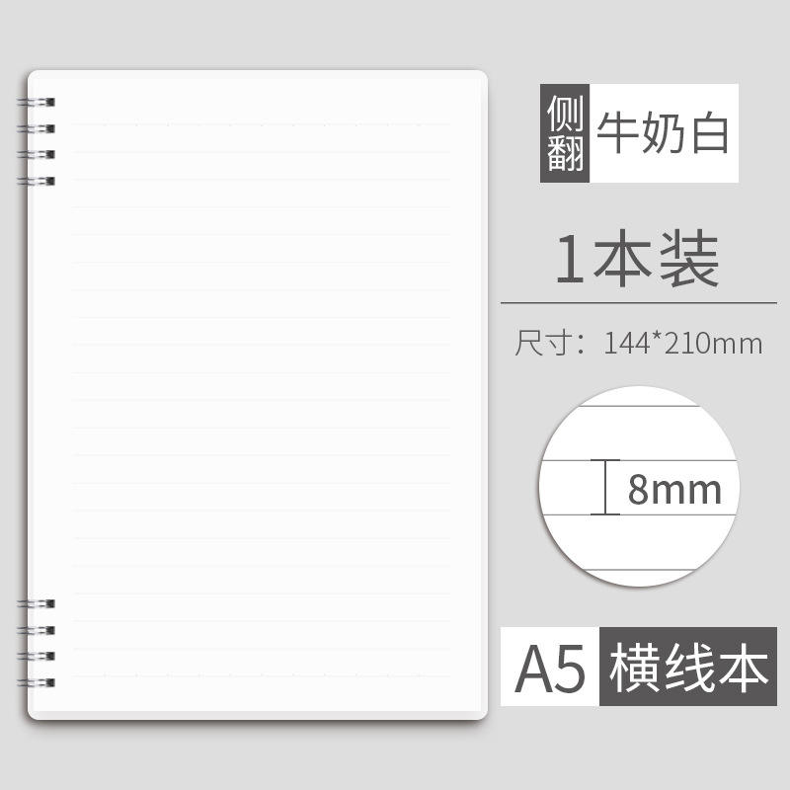Select the 横线本 dark label

(688, 667)
